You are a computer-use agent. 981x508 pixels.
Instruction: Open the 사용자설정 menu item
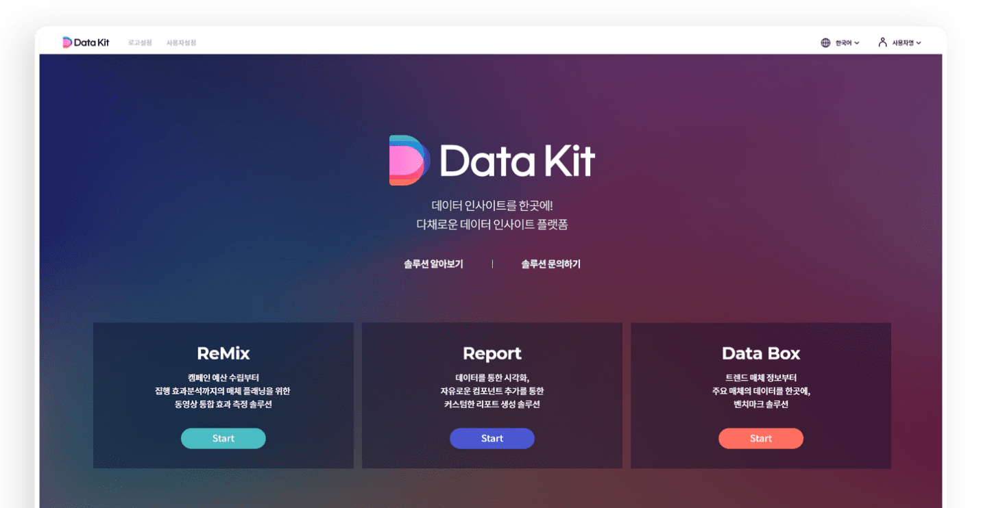pos(181,42)
